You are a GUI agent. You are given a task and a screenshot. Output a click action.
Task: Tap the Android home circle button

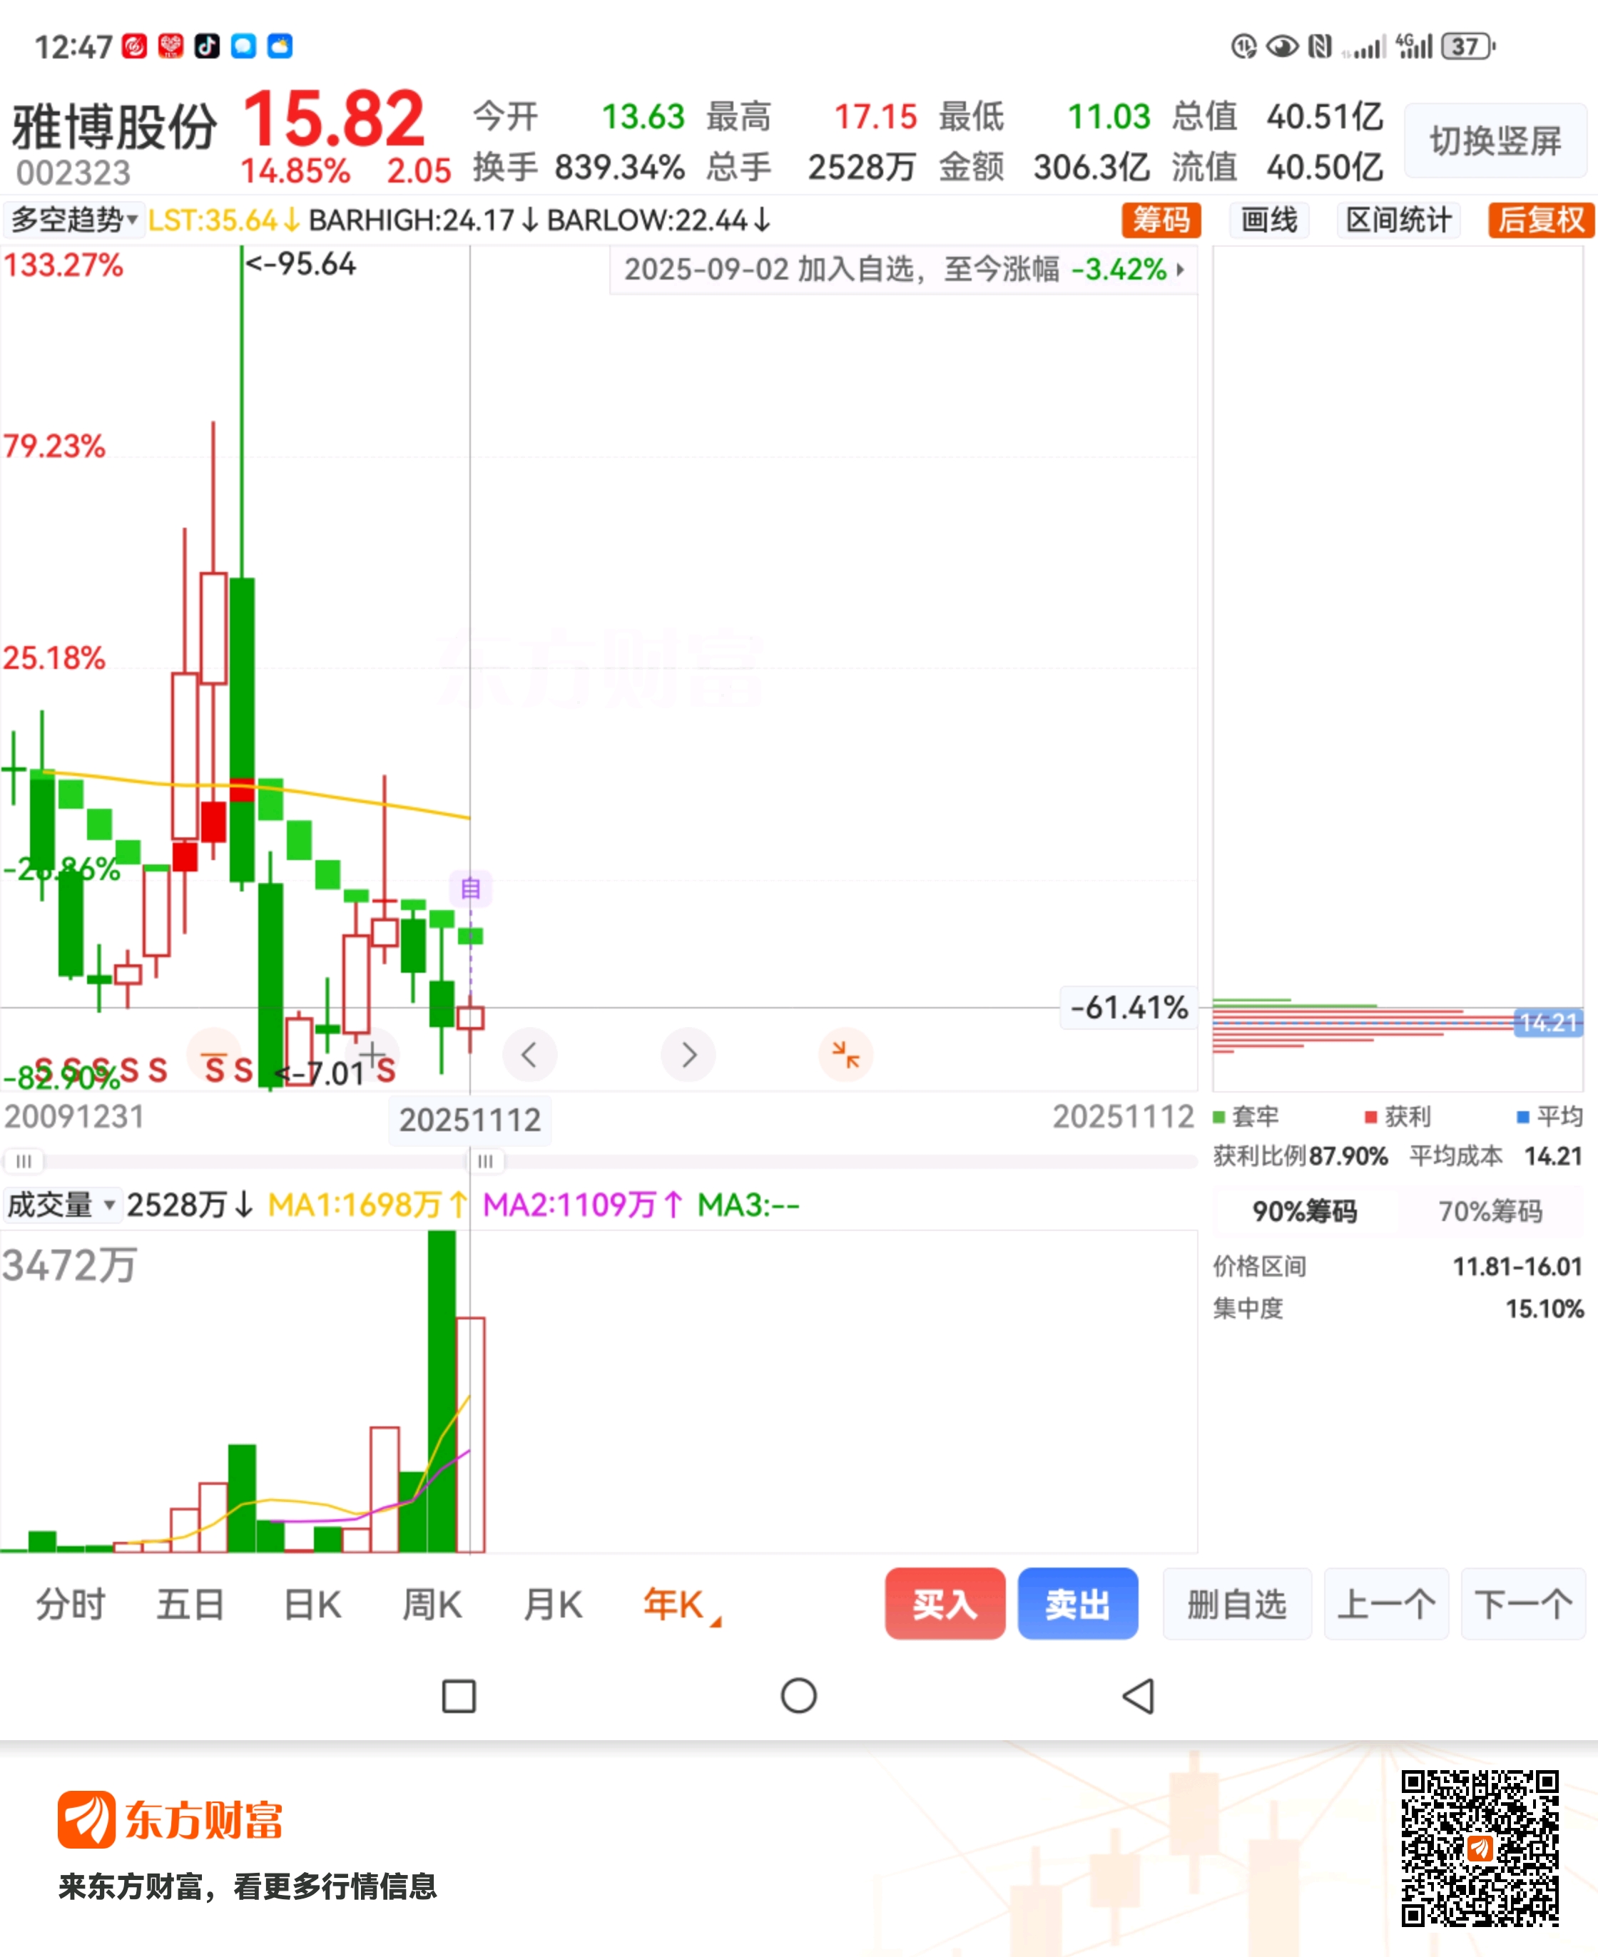pos(798,1696)
